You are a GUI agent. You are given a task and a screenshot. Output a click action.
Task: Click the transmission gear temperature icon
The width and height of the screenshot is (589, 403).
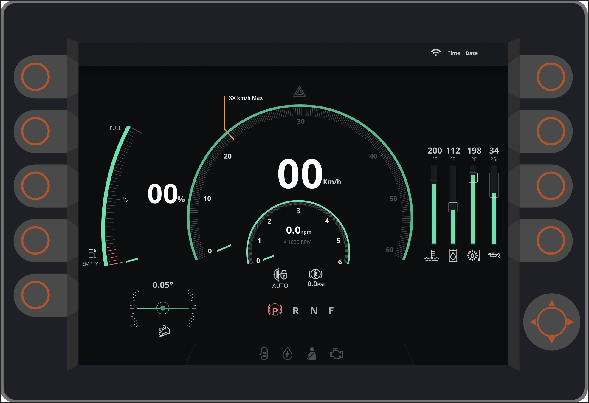click(x=473, y=256)
